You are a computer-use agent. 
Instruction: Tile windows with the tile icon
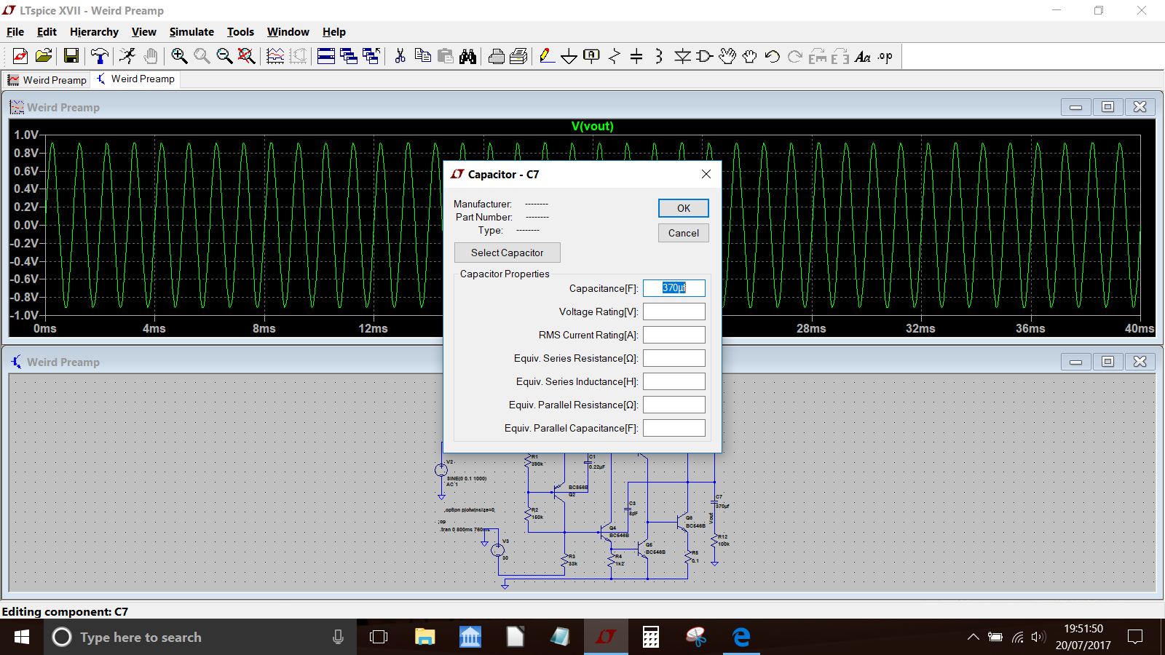pyautogui.click(x=326, y=56)
